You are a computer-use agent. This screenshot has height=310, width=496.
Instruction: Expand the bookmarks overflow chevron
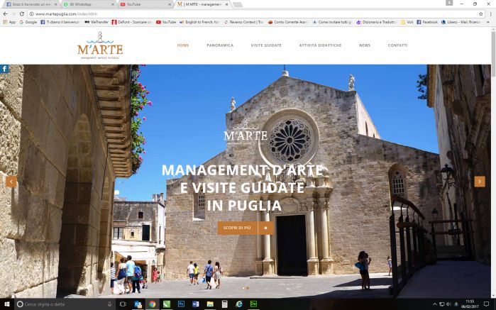(487, 22)
